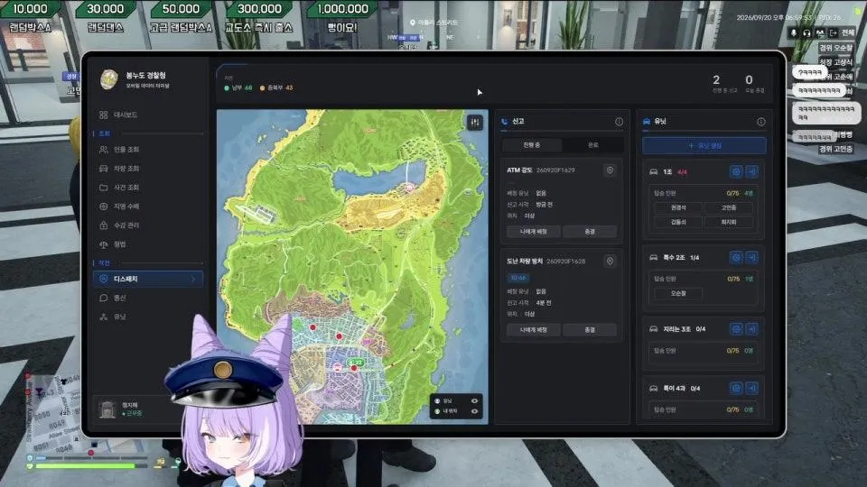Image resolution: width=867 pixels, height=487 pixels.
Task: Click the dashboard grid icon in the sidebar
Action: click(x=103, y=115)
